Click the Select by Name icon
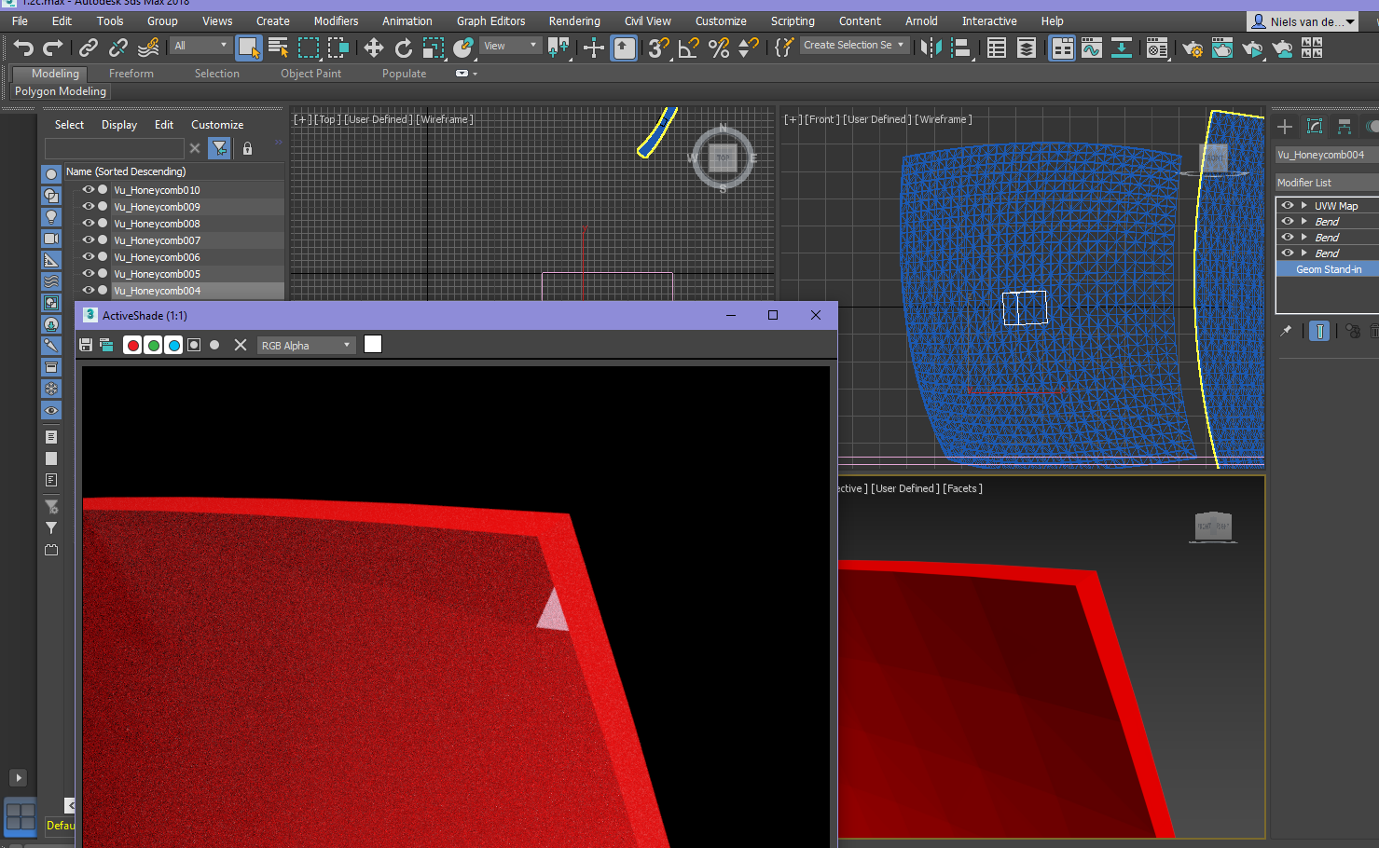 pos(278,48)
